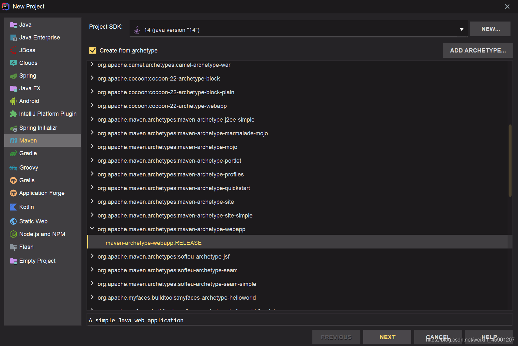Image resolution: width=518 pixels, height=346 pixels.
Task: Click the Clouds icon
Action: click(x=13, y=63)
